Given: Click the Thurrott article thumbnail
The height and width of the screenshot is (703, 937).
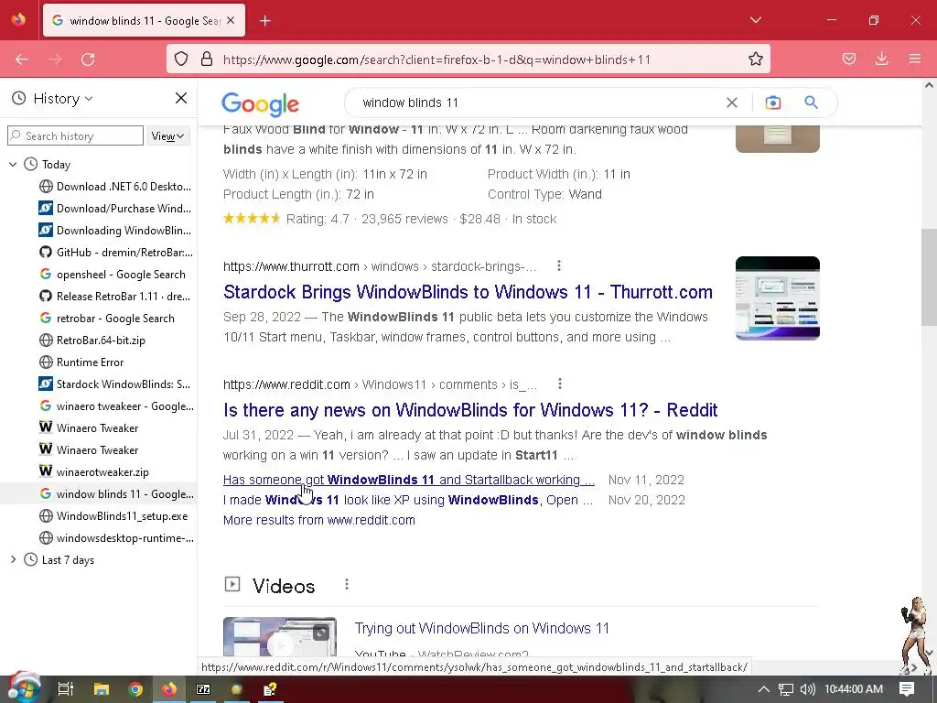Looking at the screenshot, I should 778,298.
